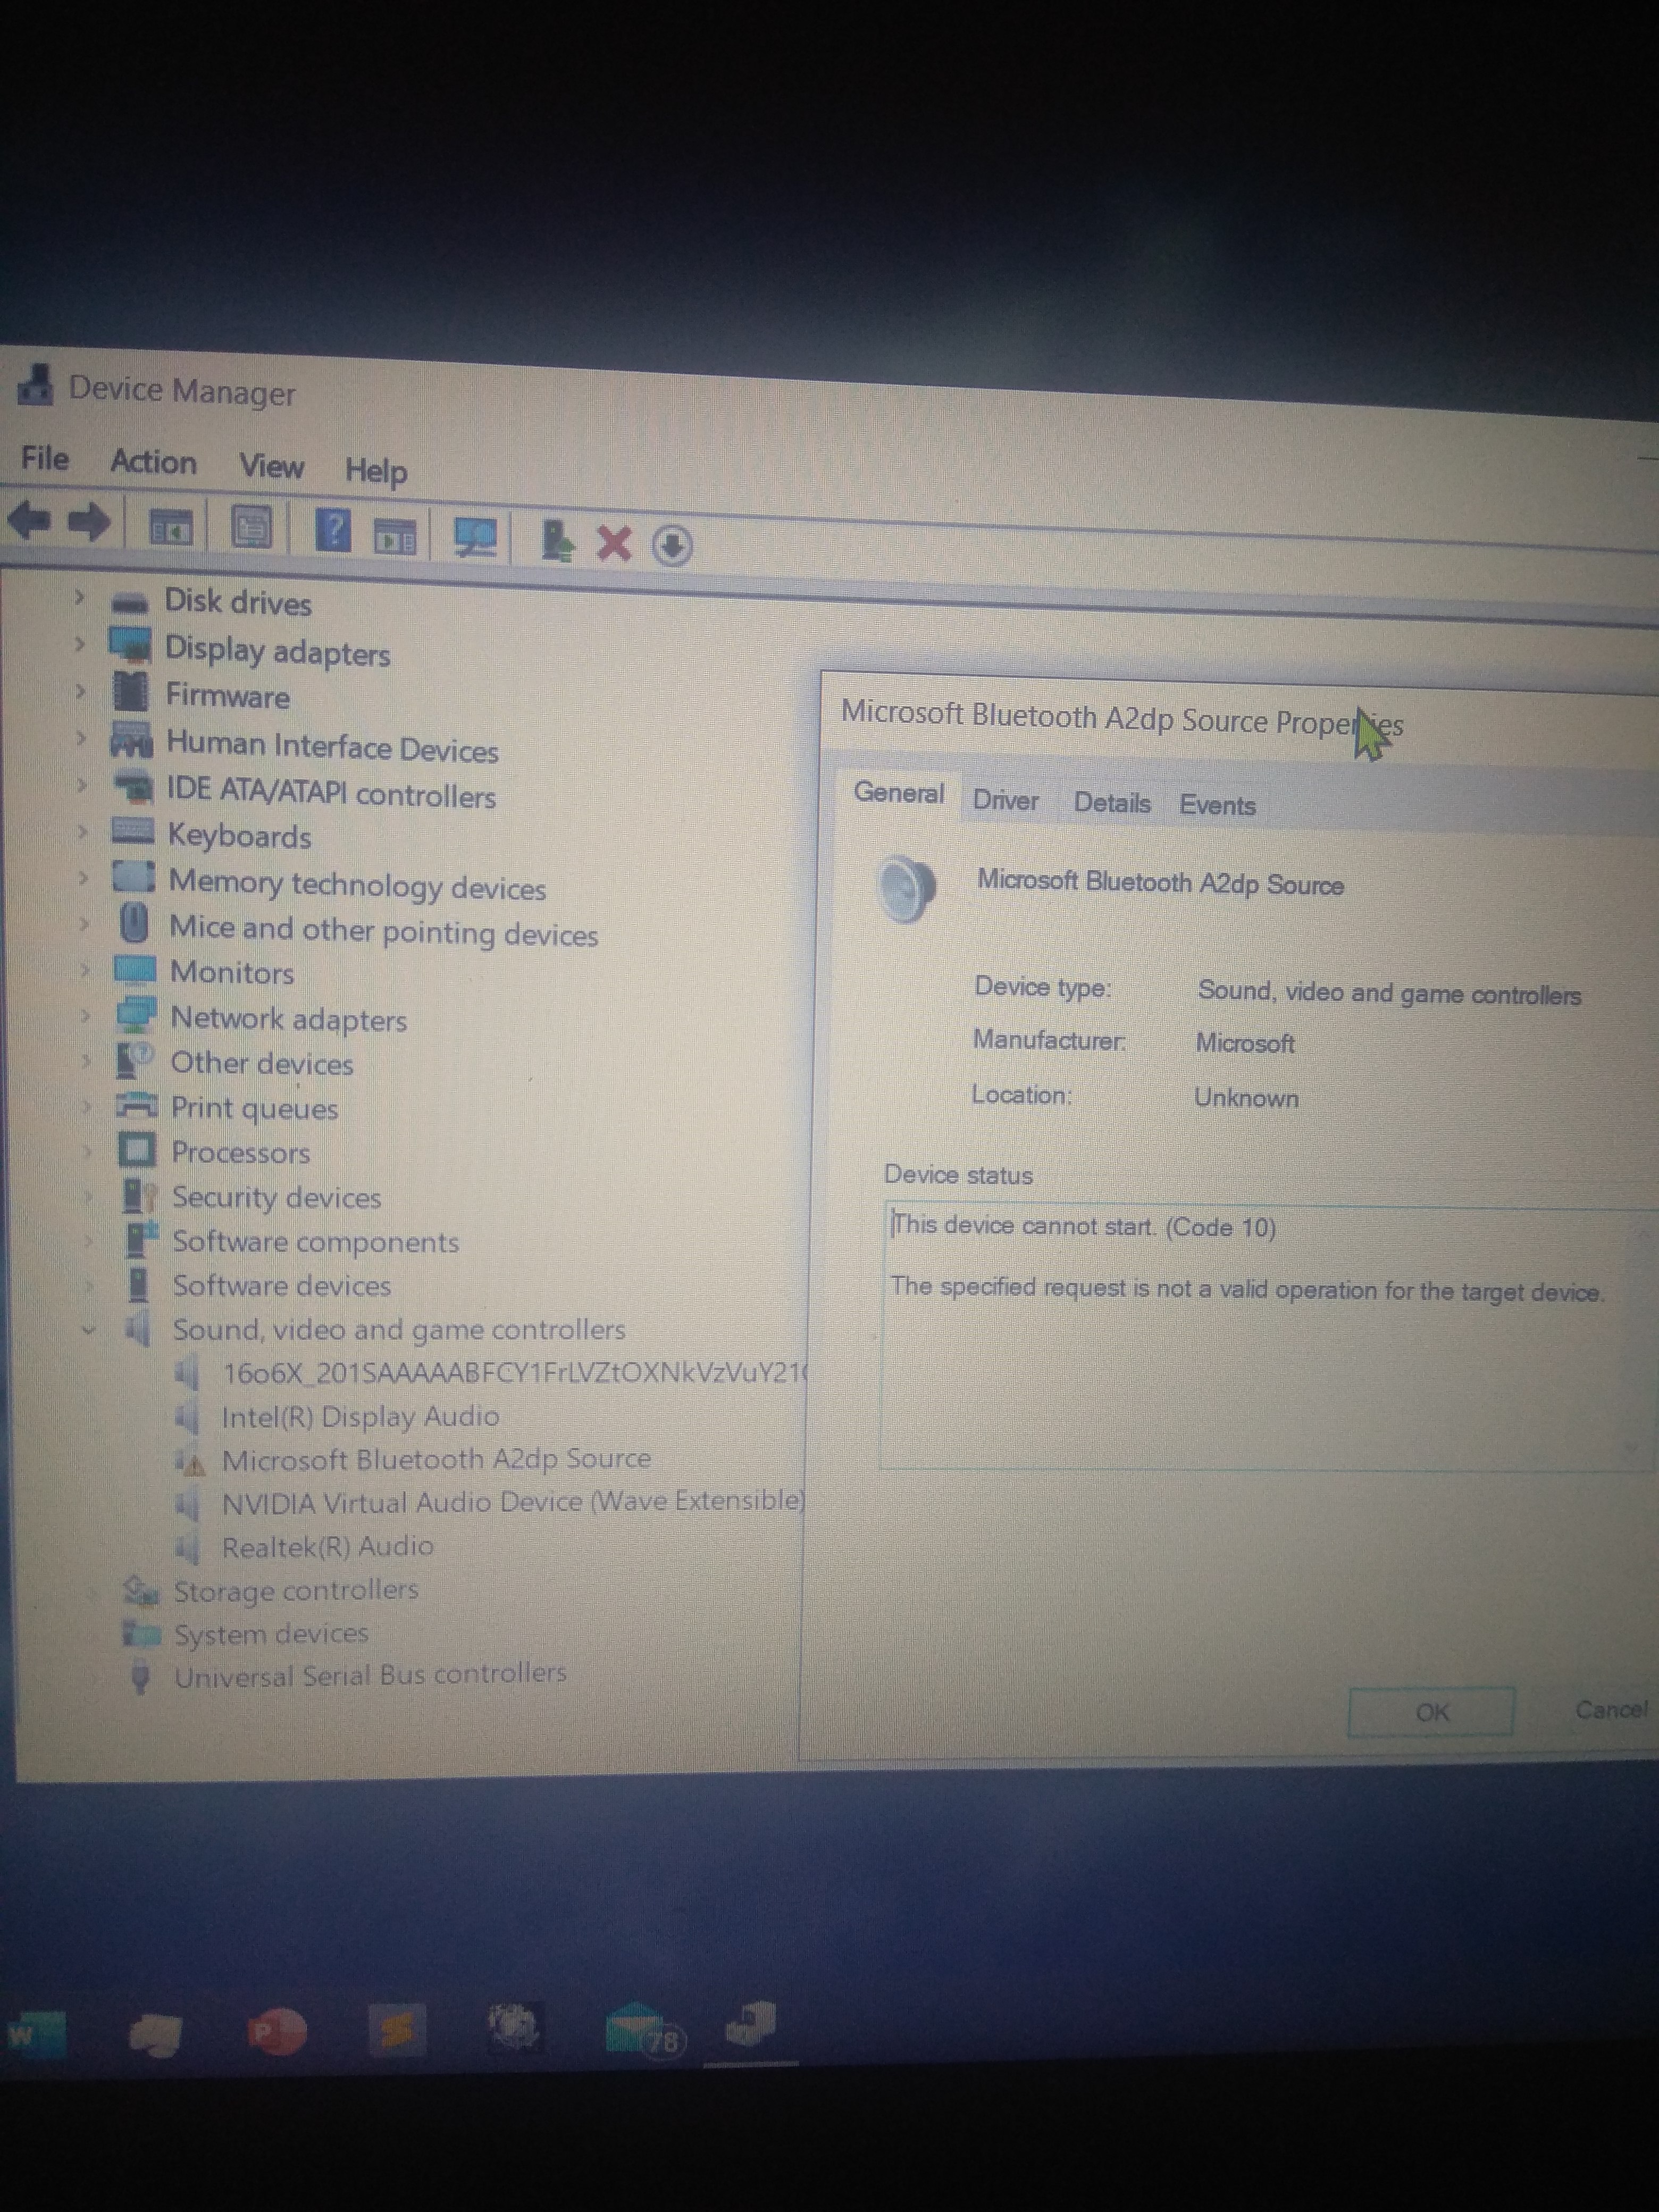Click the Back arrow toolbar icon
The width and height of the screenshot is (1659, 2212).
pyautogui.click(x=30, y=520)
